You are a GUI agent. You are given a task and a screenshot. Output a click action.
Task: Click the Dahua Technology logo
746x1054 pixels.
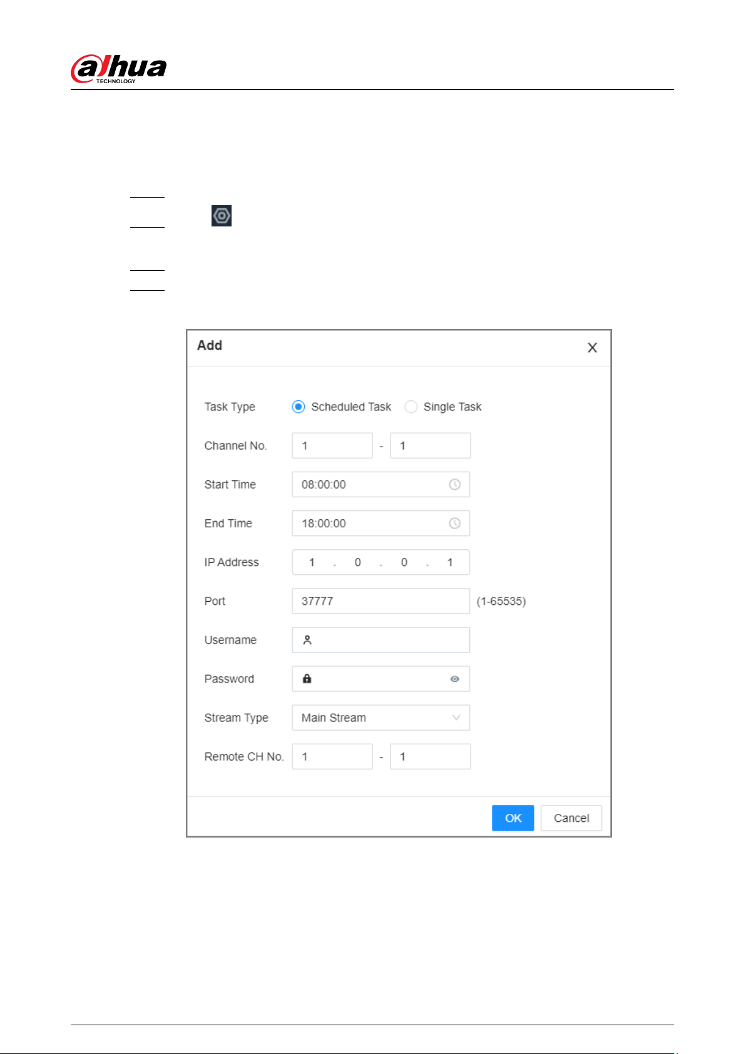(x=119, y=69)
